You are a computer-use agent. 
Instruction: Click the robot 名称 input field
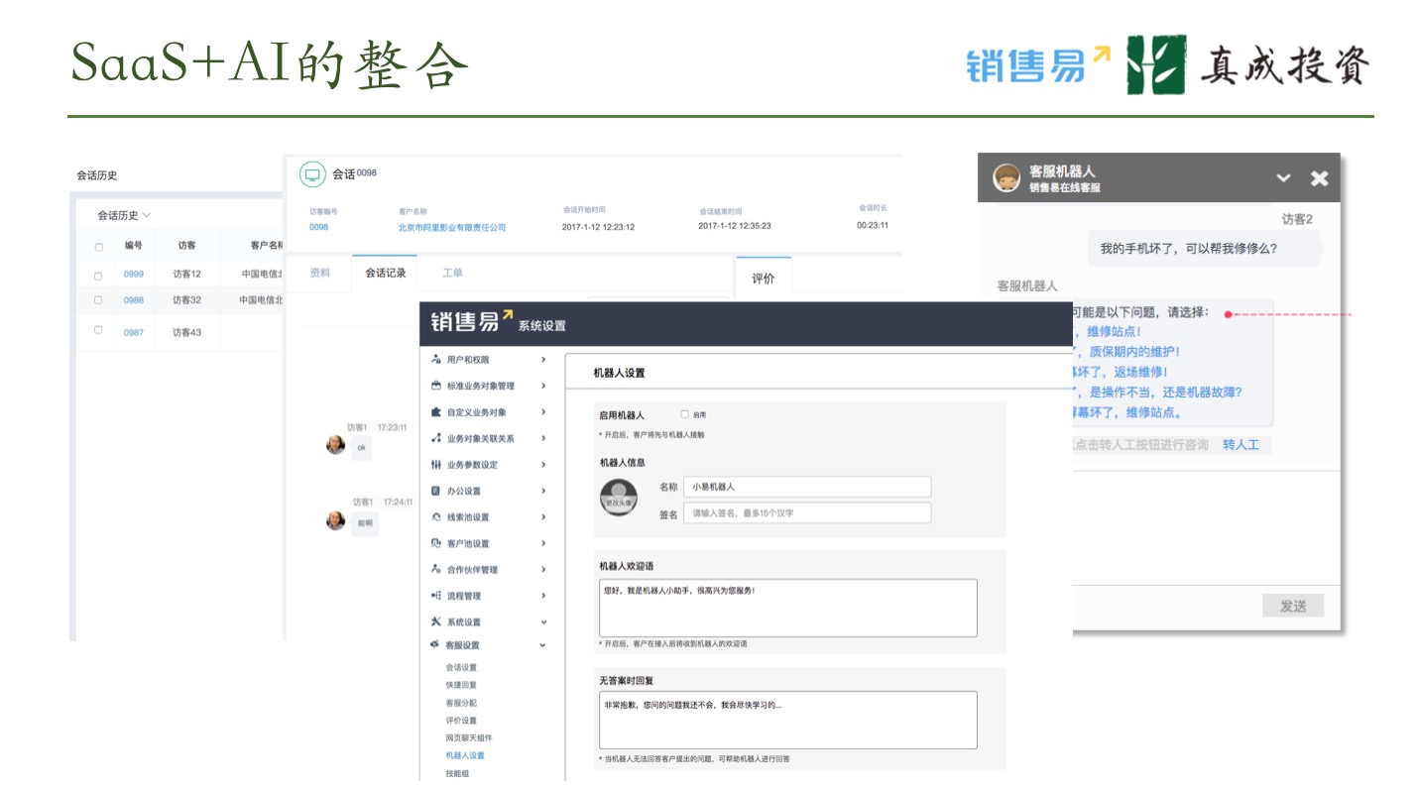pyautogui.click(x=807, y=487)
